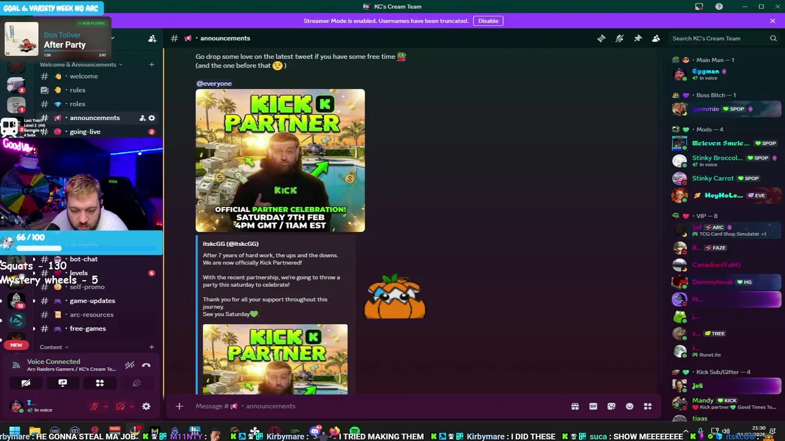785x441 pixels.
Task: Open the going-live channel
Action: click(x=98, y=132)
